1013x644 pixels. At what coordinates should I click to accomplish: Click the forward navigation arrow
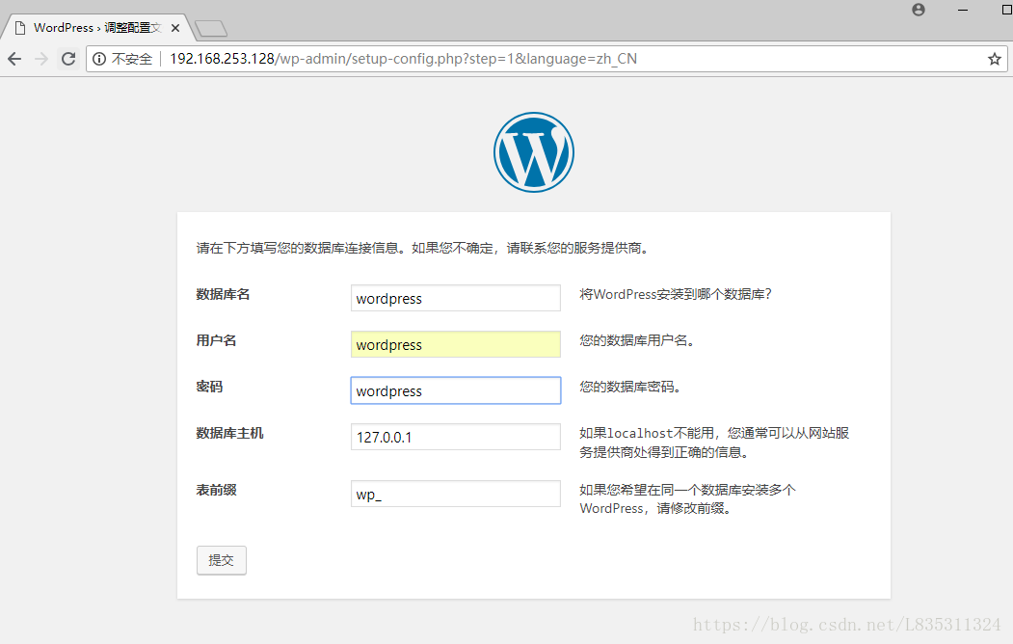pos(41,59)
